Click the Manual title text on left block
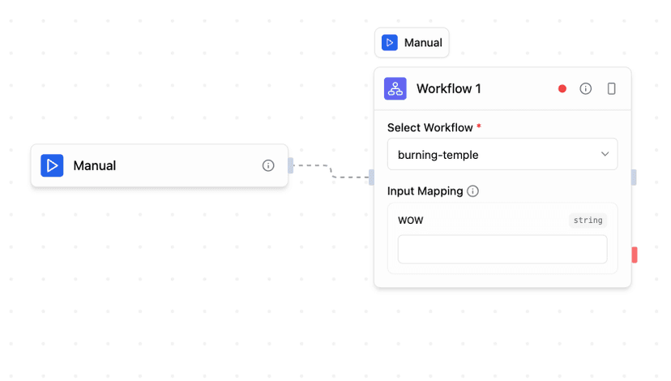The width and height of the screenshot is (671, 381). [95, 165]
